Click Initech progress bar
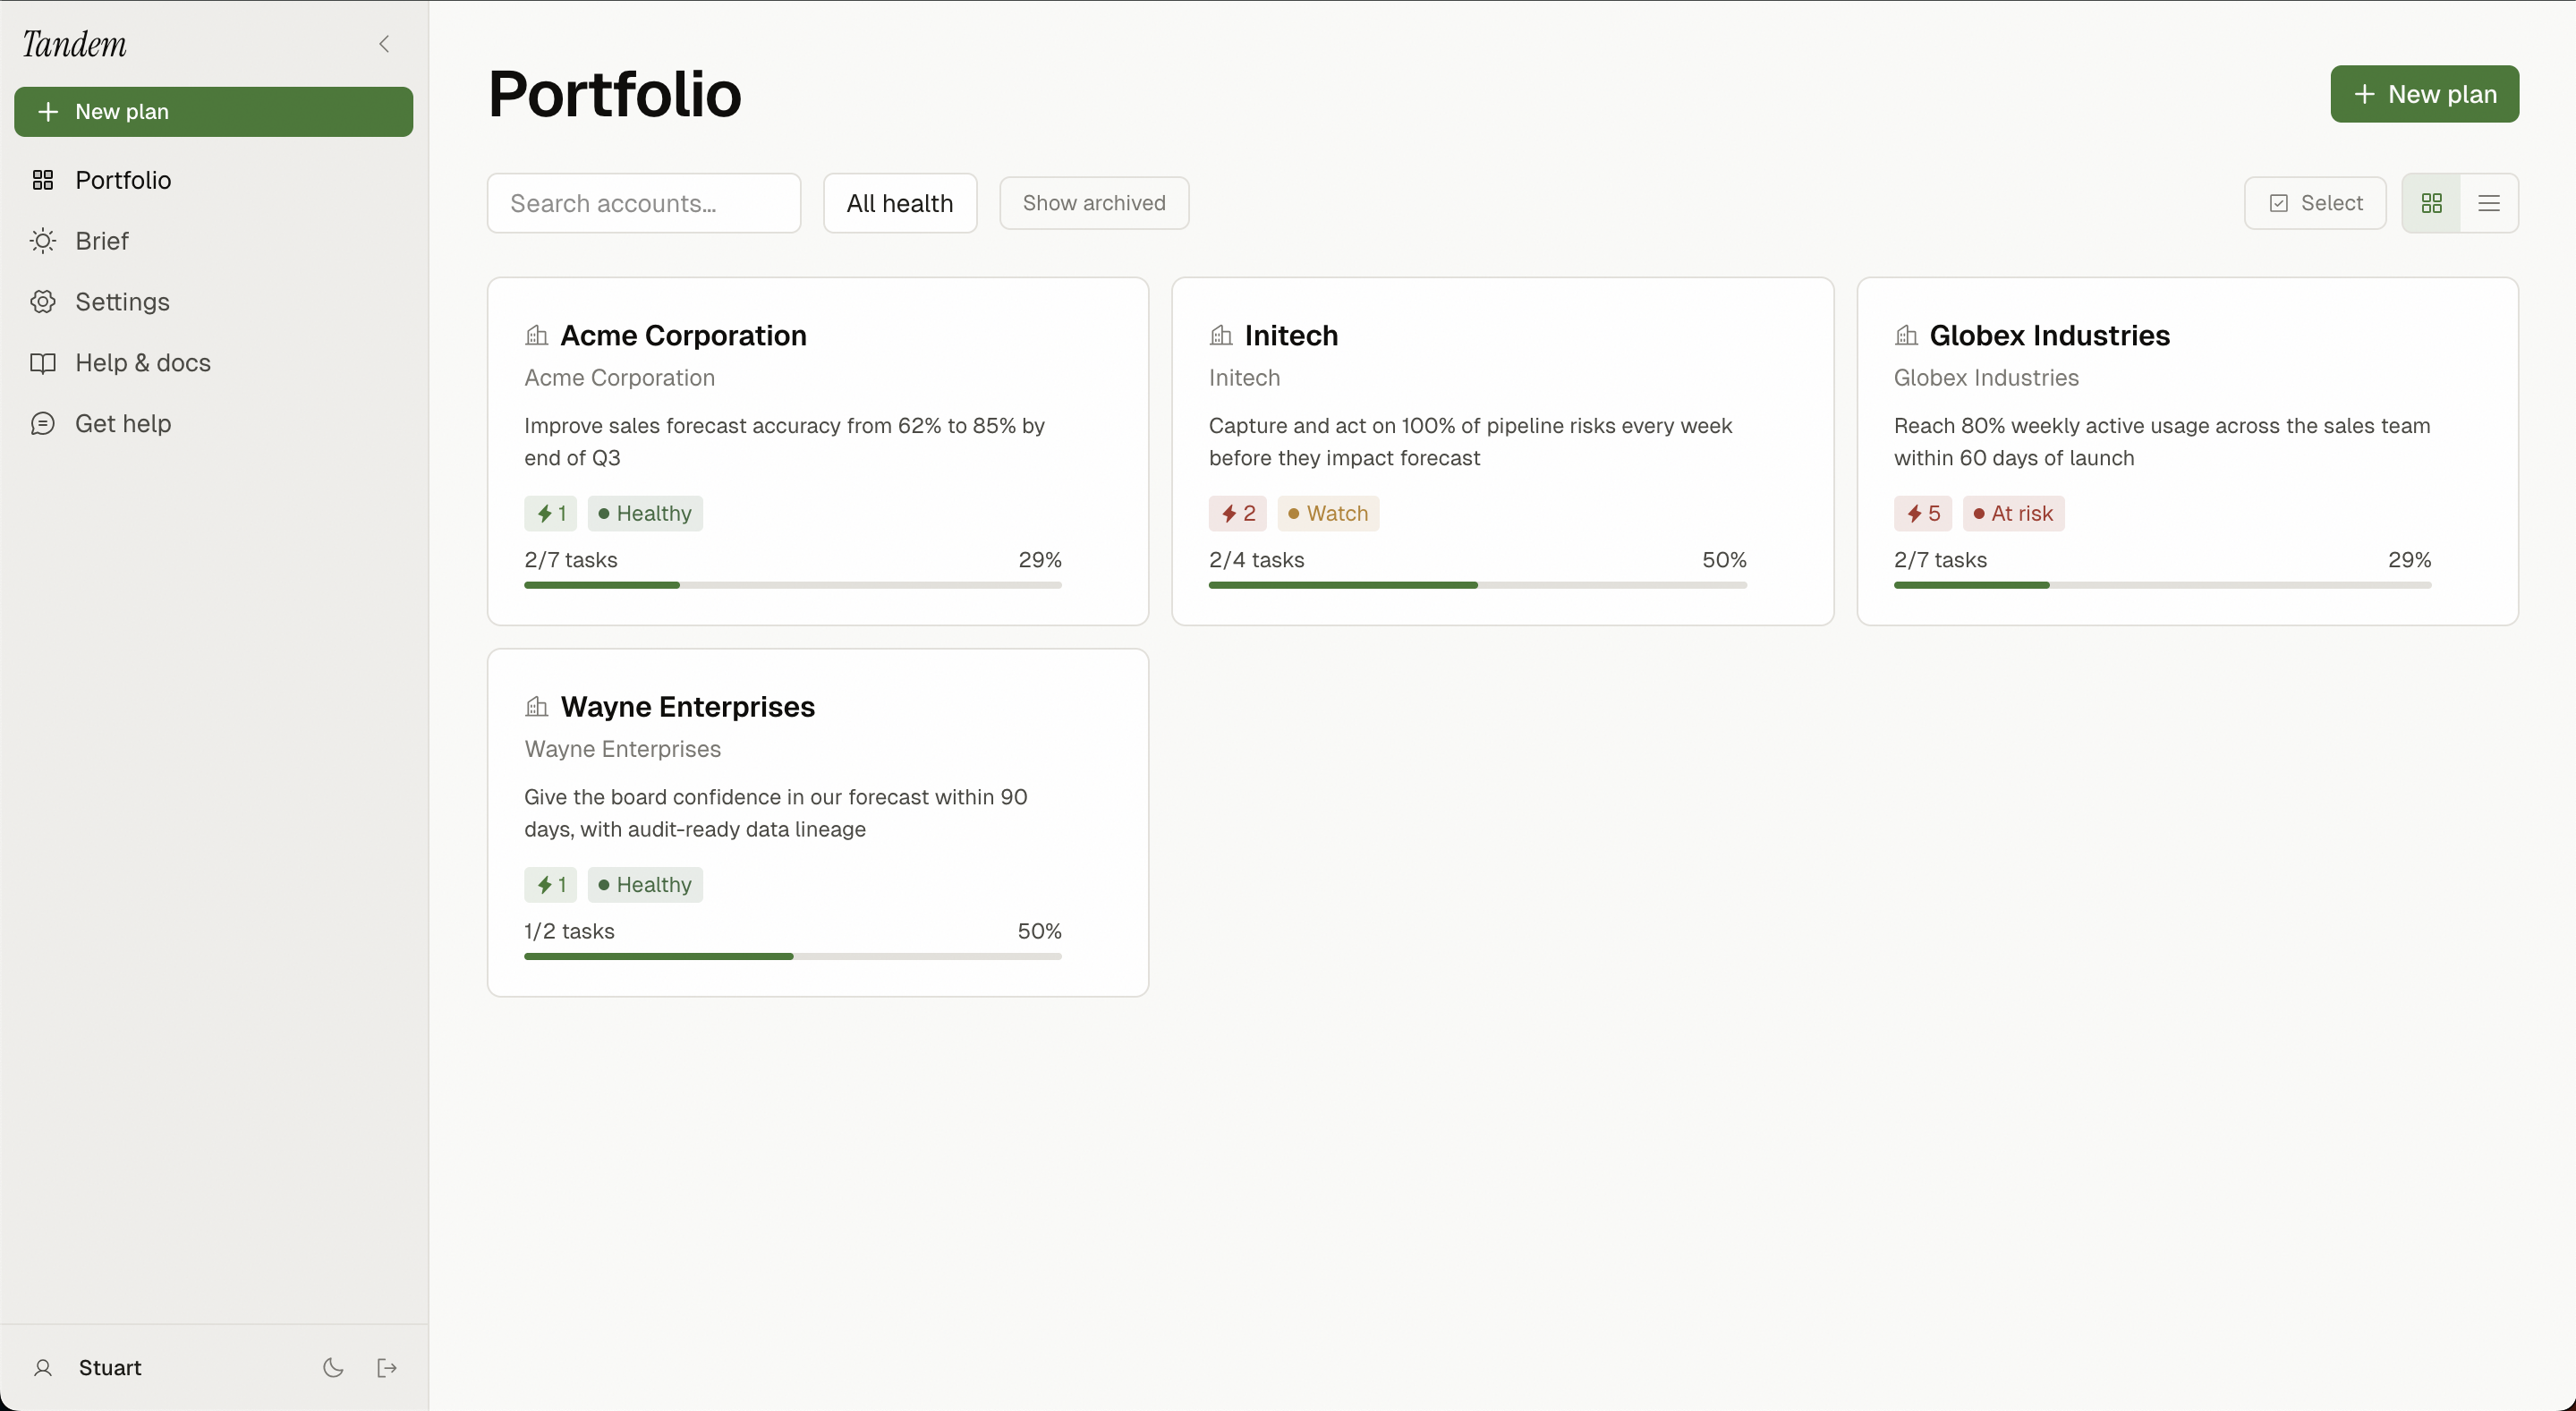 coord(1477,585)
